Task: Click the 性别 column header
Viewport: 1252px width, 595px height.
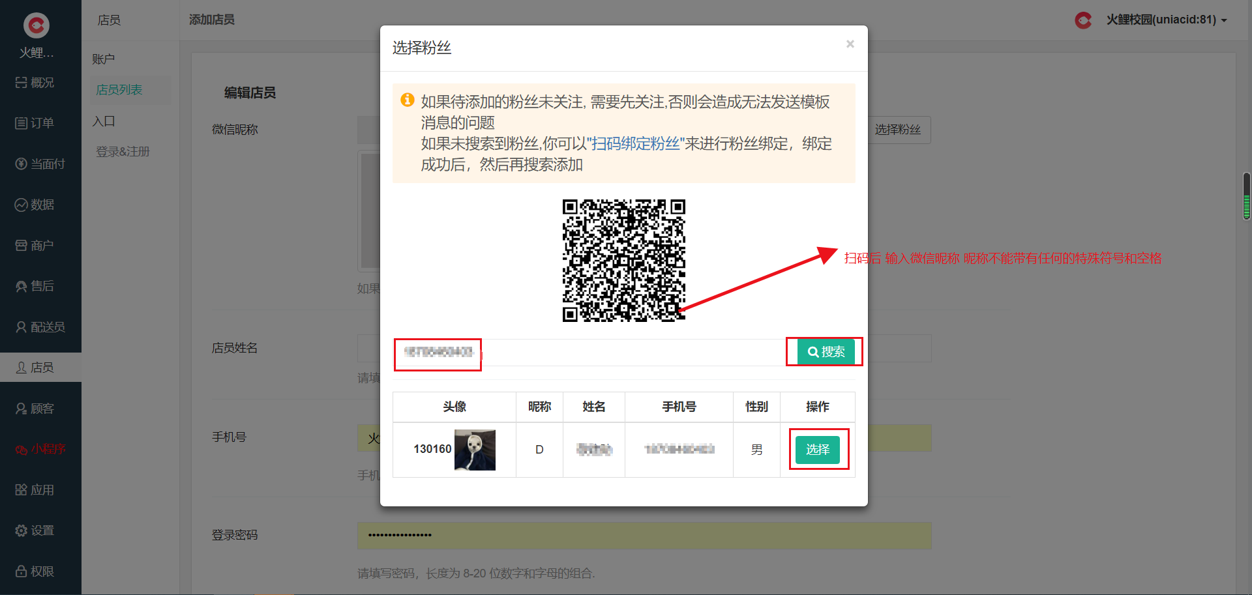Action: point(756,407)
